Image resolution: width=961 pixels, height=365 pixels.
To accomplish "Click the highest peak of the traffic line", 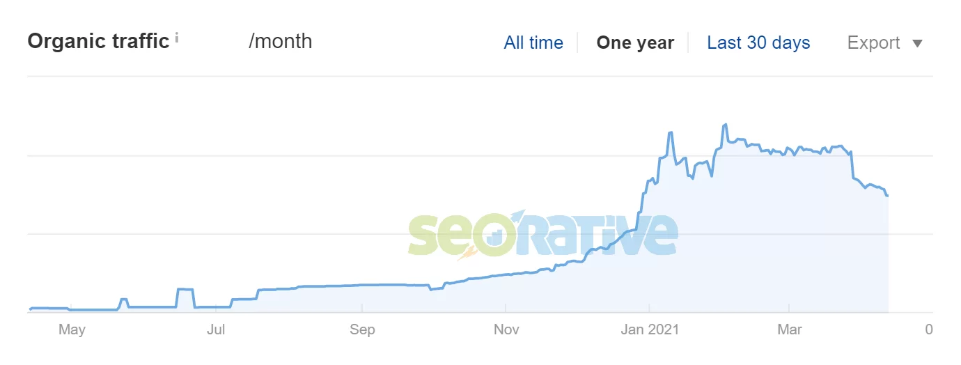I will (x=726, y=125).
